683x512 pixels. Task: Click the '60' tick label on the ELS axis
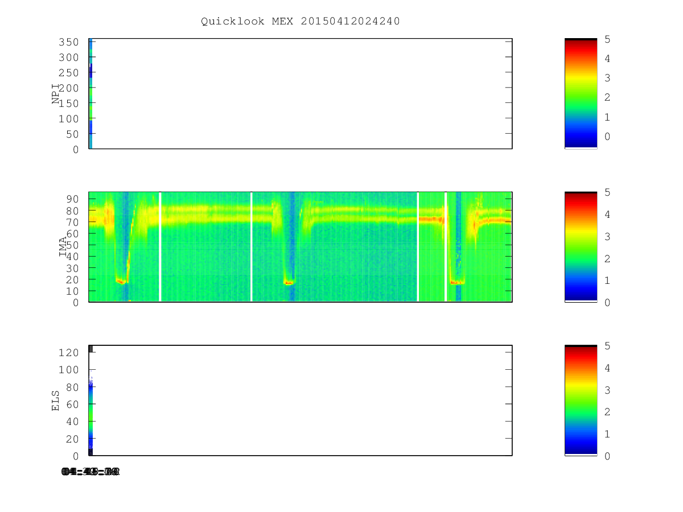click(72, 404)
